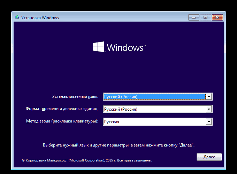Click the Установка Windows title text
The width and height of the screenshot is (237, 174).
(40, 18)
